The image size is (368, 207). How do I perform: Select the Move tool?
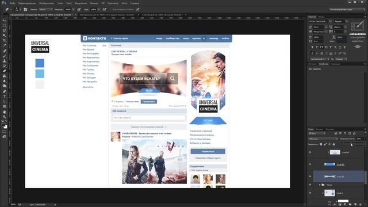4,21
